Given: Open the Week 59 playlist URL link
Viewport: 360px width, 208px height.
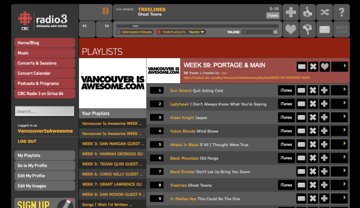Looking at the screenshot, I should coord(247,78).
